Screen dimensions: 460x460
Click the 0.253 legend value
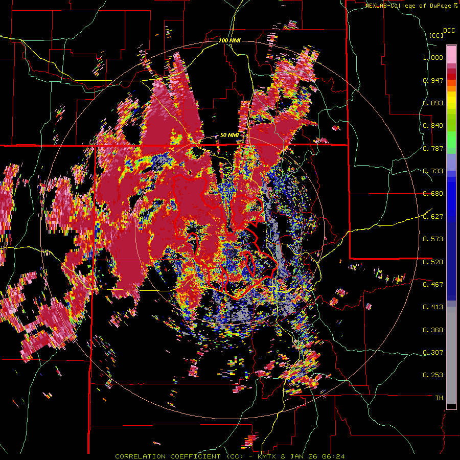click(433, 375)
